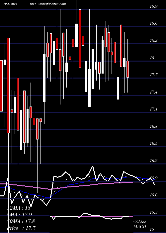The width and height of the screenshot is (166, 233).
Task: Click the 17.1 price axis label
Action: click(154, 110)
